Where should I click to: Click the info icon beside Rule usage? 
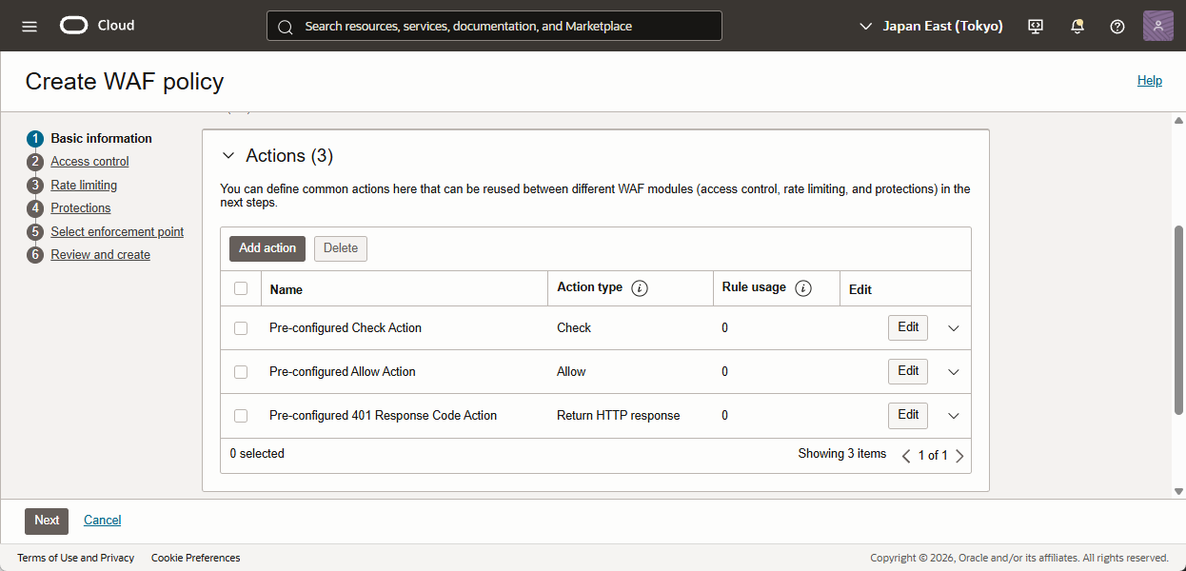(x=802, y=288)
